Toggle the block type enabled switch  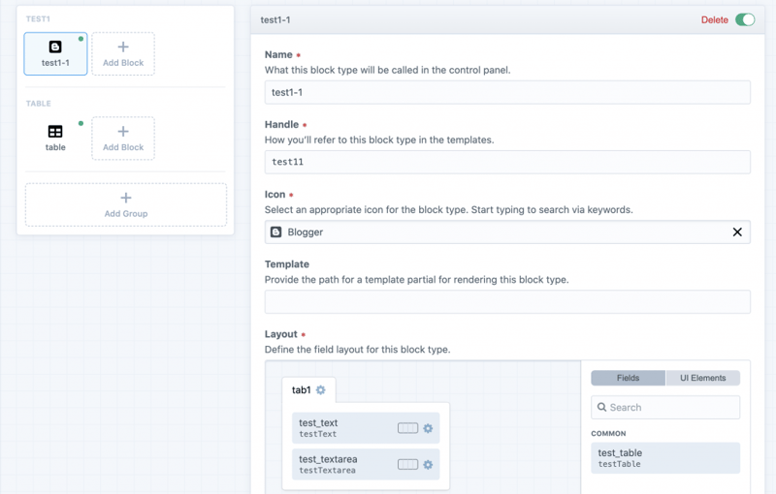point(745,19)
